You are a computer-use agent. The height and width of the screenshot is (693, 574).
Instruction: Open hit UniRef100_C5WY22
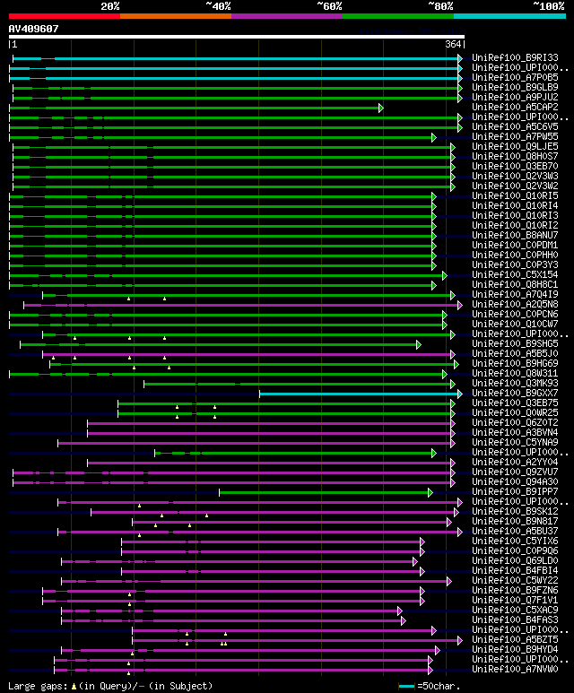click(515, 581)
